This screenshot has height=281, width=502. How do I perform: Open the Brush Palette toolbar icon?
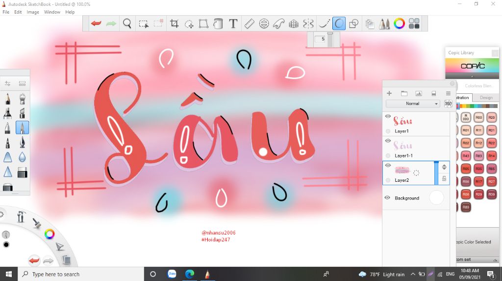384,23
